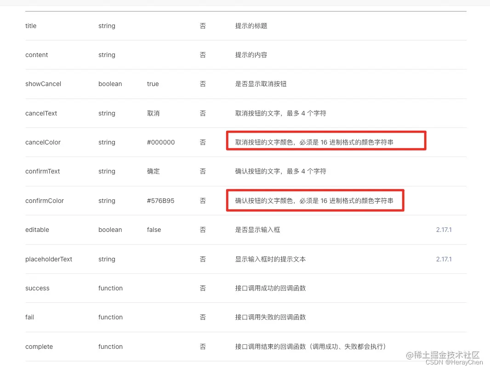Click the 'function' type in complete row
This screenshot has height=370, width=490.
point(110,347)
